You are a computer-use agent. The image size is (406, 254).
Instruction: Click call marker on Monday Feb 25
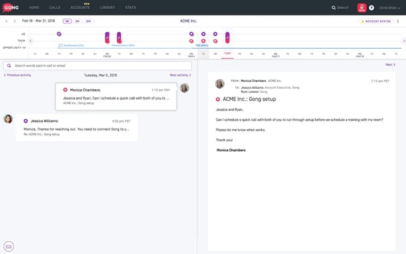[x=107, y=37]
